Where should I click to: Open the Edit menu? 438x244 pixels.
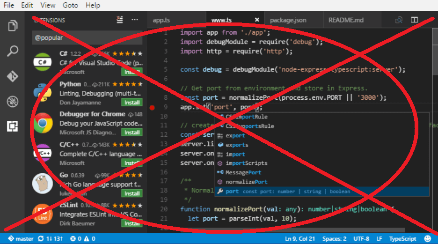[27, 5]
